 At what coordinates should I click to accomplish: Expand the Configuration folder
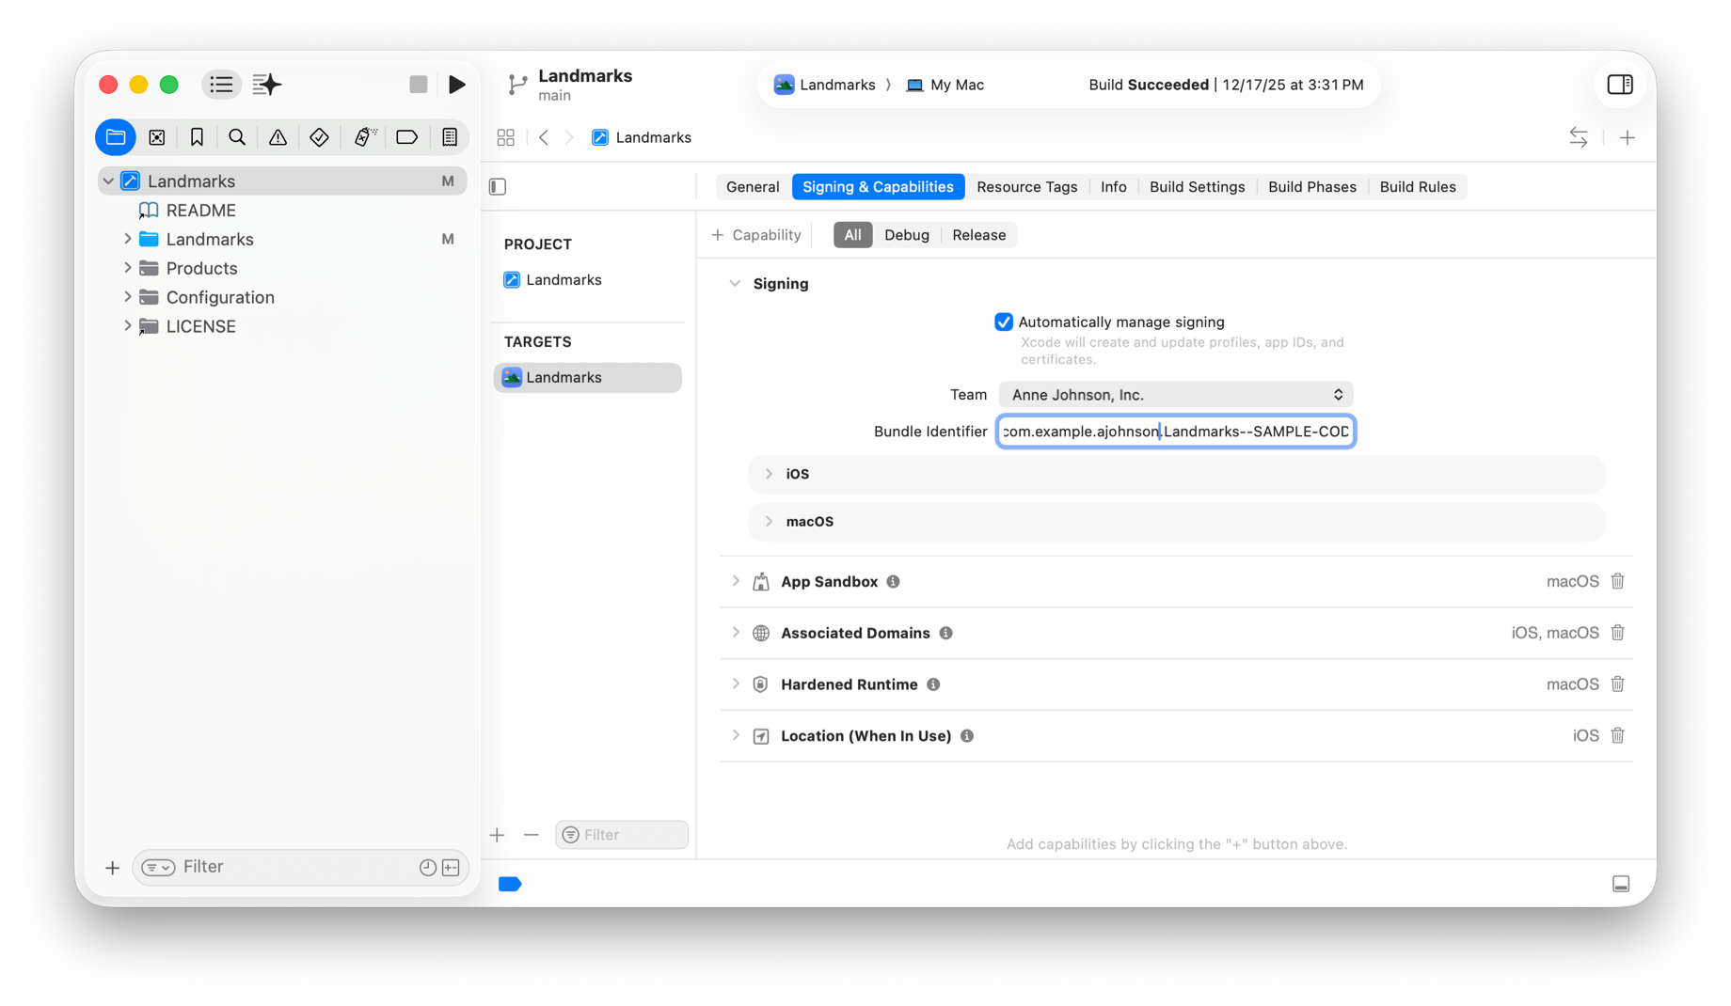point(127,297)
